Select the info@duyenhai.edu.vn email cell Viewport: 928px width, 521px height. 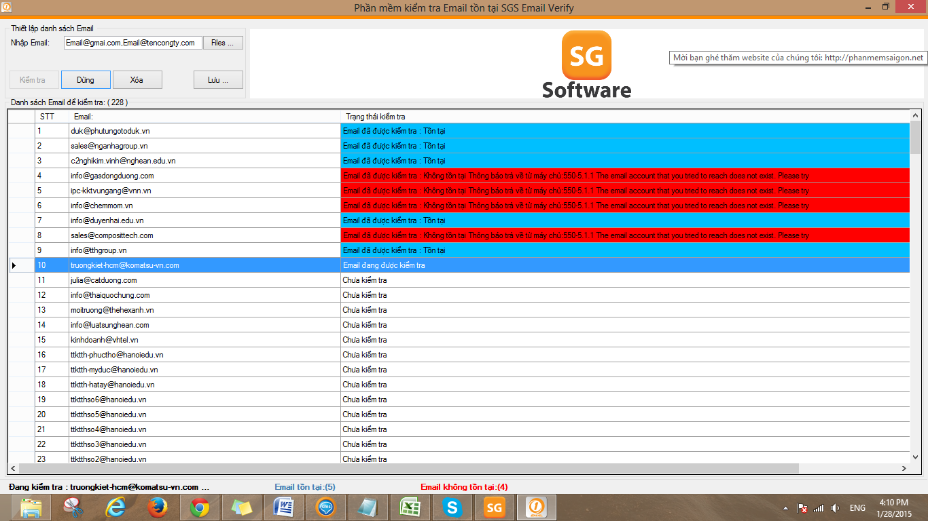pyautogui.click(x=204, y=220)
